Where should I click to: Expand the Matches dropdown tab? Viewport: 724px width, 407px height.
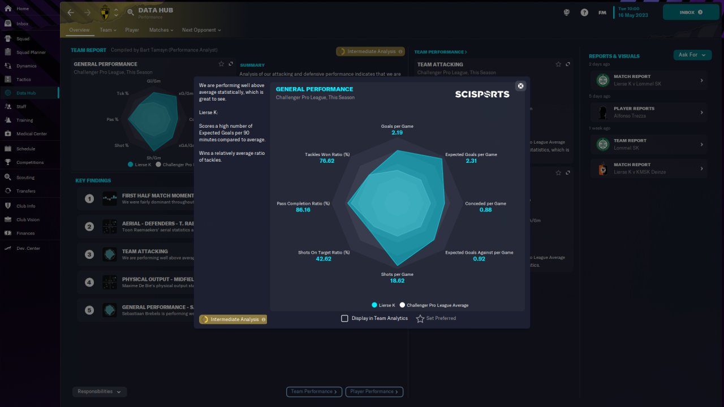pyautogui.click(x=162, y=30)
